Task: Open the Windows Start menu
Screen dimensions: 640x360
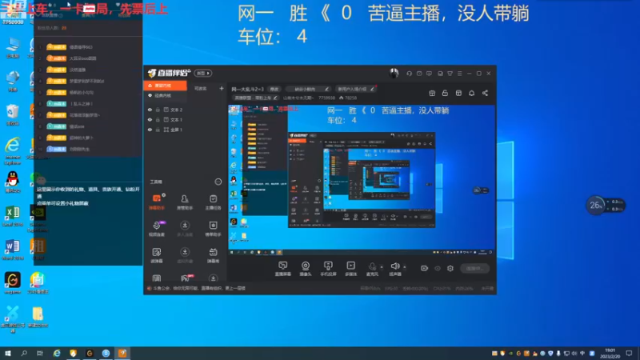Action: pyautogui.click(x=8, y=353)
